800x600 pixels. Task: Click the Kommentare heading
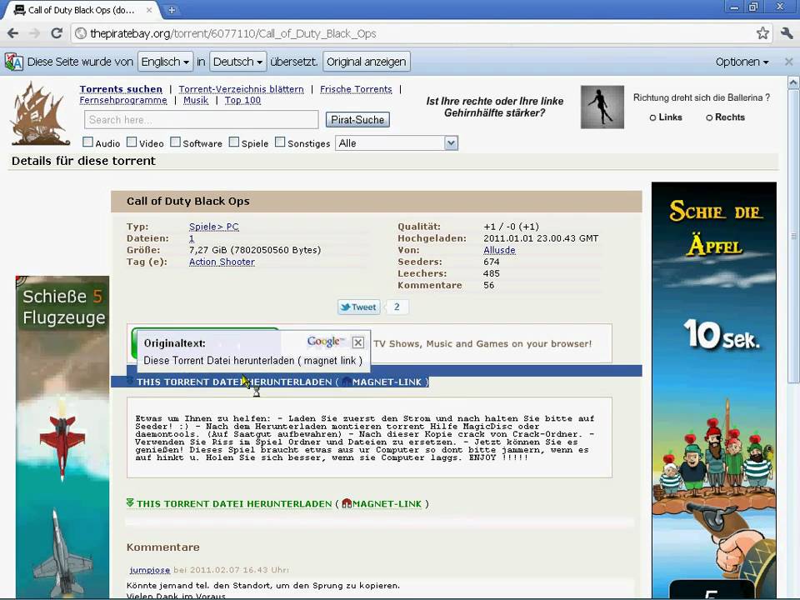(163, 547)
